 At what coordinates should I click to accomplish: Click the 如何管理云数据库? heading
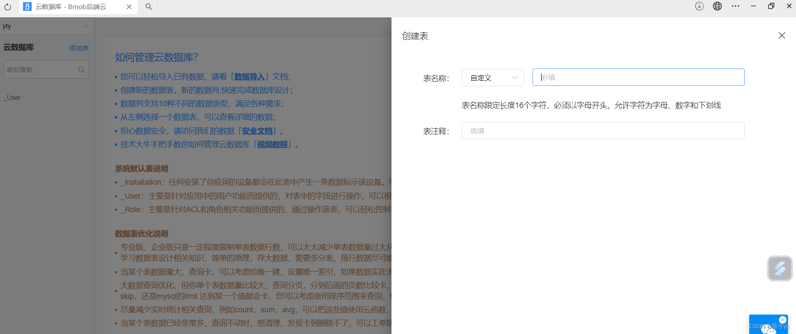coord(157,57)
